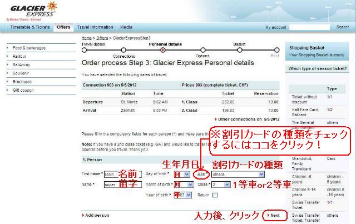356x224 pixels.
Task: Click the 5:00 PM arrival time
Action: click(160, 110)
